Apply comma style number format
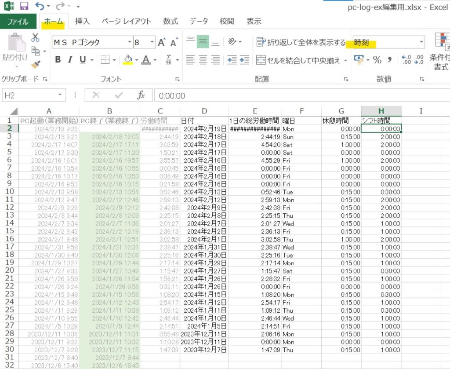The image size is (450, 369). click(x=389, y=60)
